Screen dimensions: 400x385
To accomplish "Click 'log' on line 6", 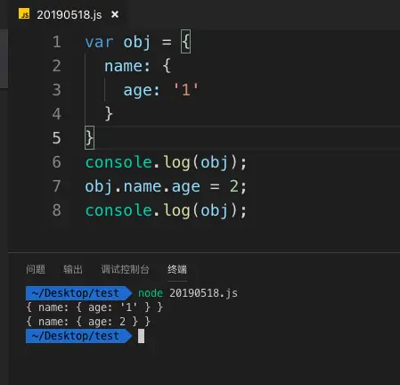I will 176,163.
